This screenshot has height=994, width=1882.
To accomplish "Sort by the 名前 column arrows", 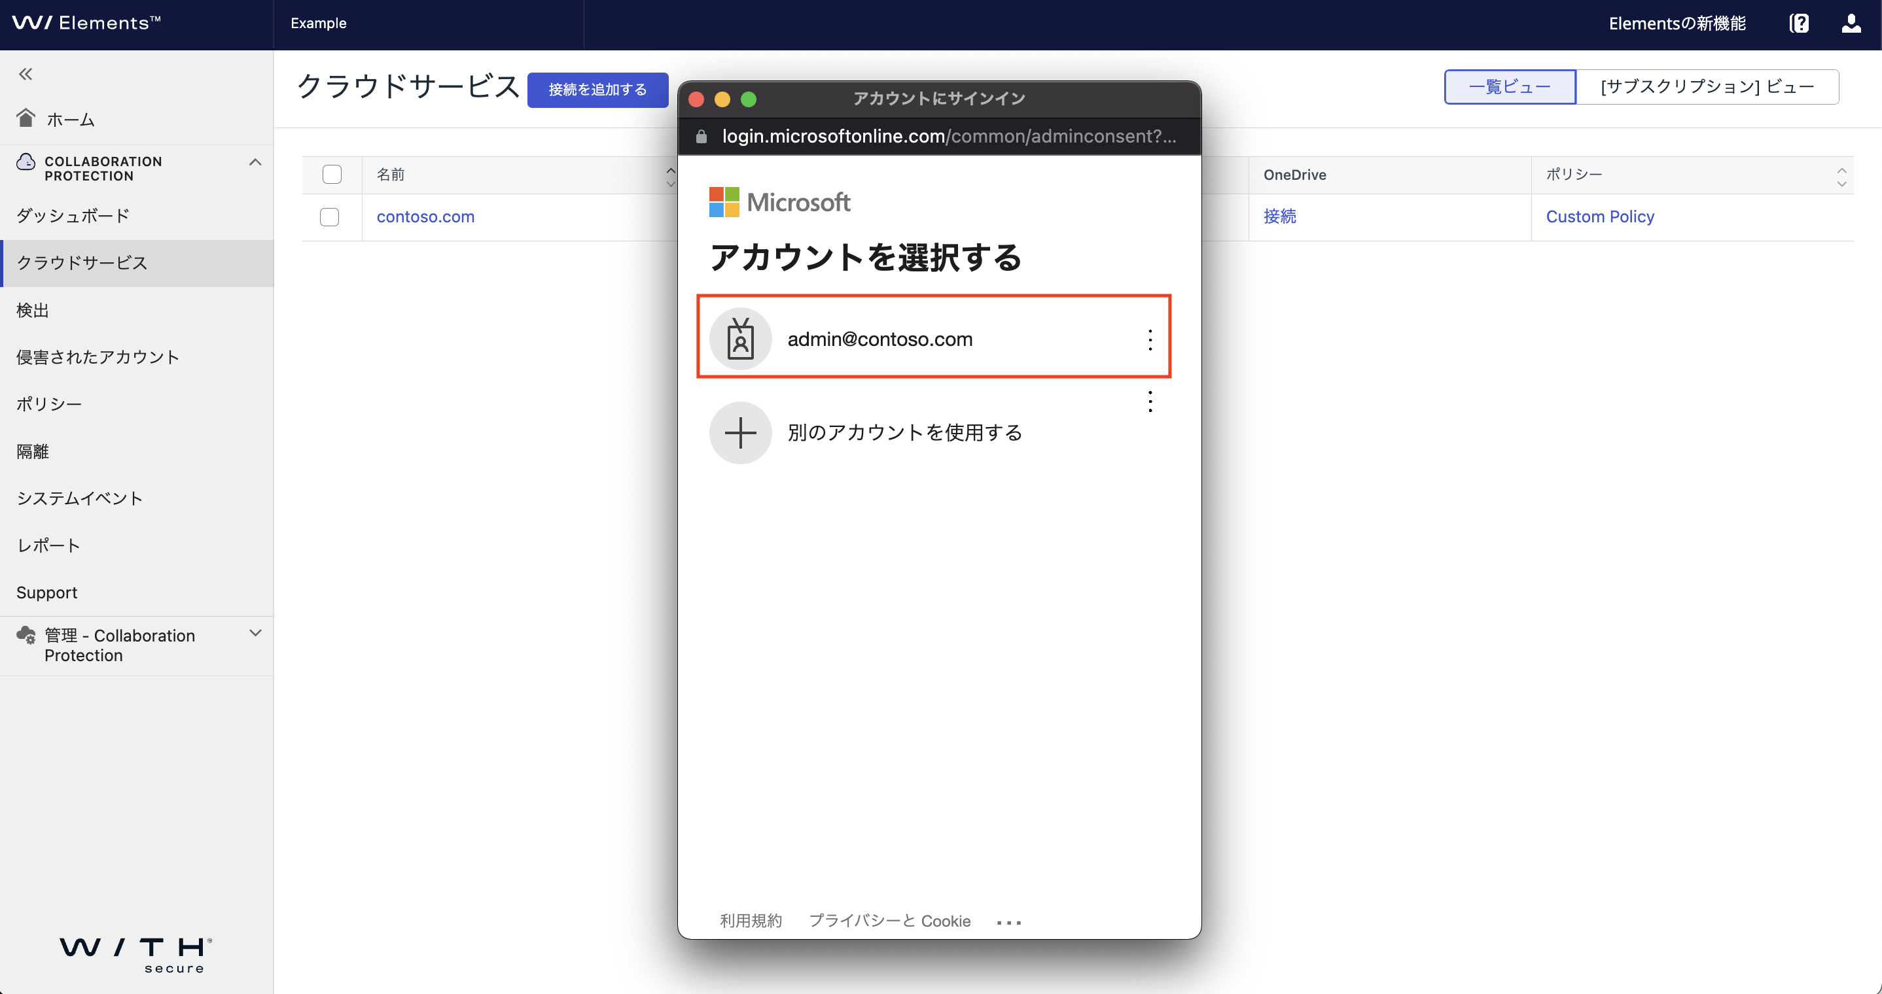I will (x=670, y=176).
